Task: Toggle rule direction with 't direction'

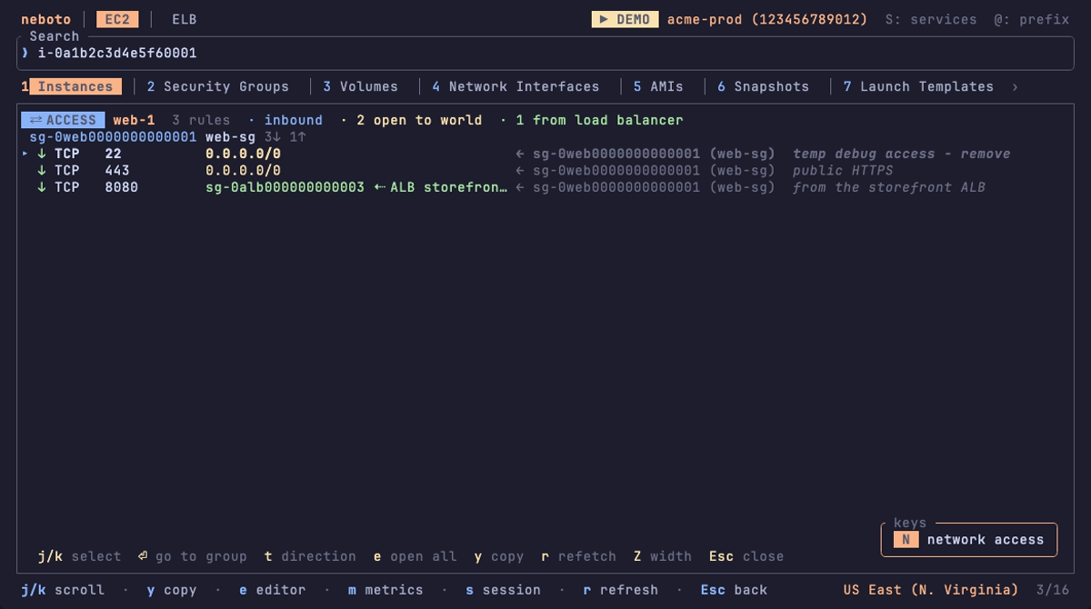Action: tap(310, 556)
